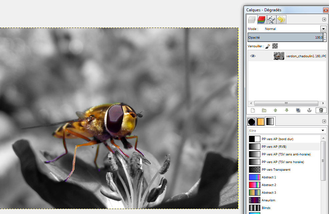Adjust the Opacité slider
Image resolution: width=329 pixels, height=214 pixels.
[x=285, y=38]
